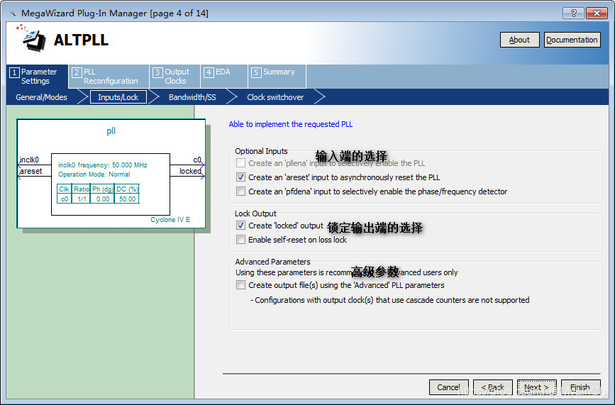Click the locked output port label
Screen dimensions: 615x405
pos(190,171)
